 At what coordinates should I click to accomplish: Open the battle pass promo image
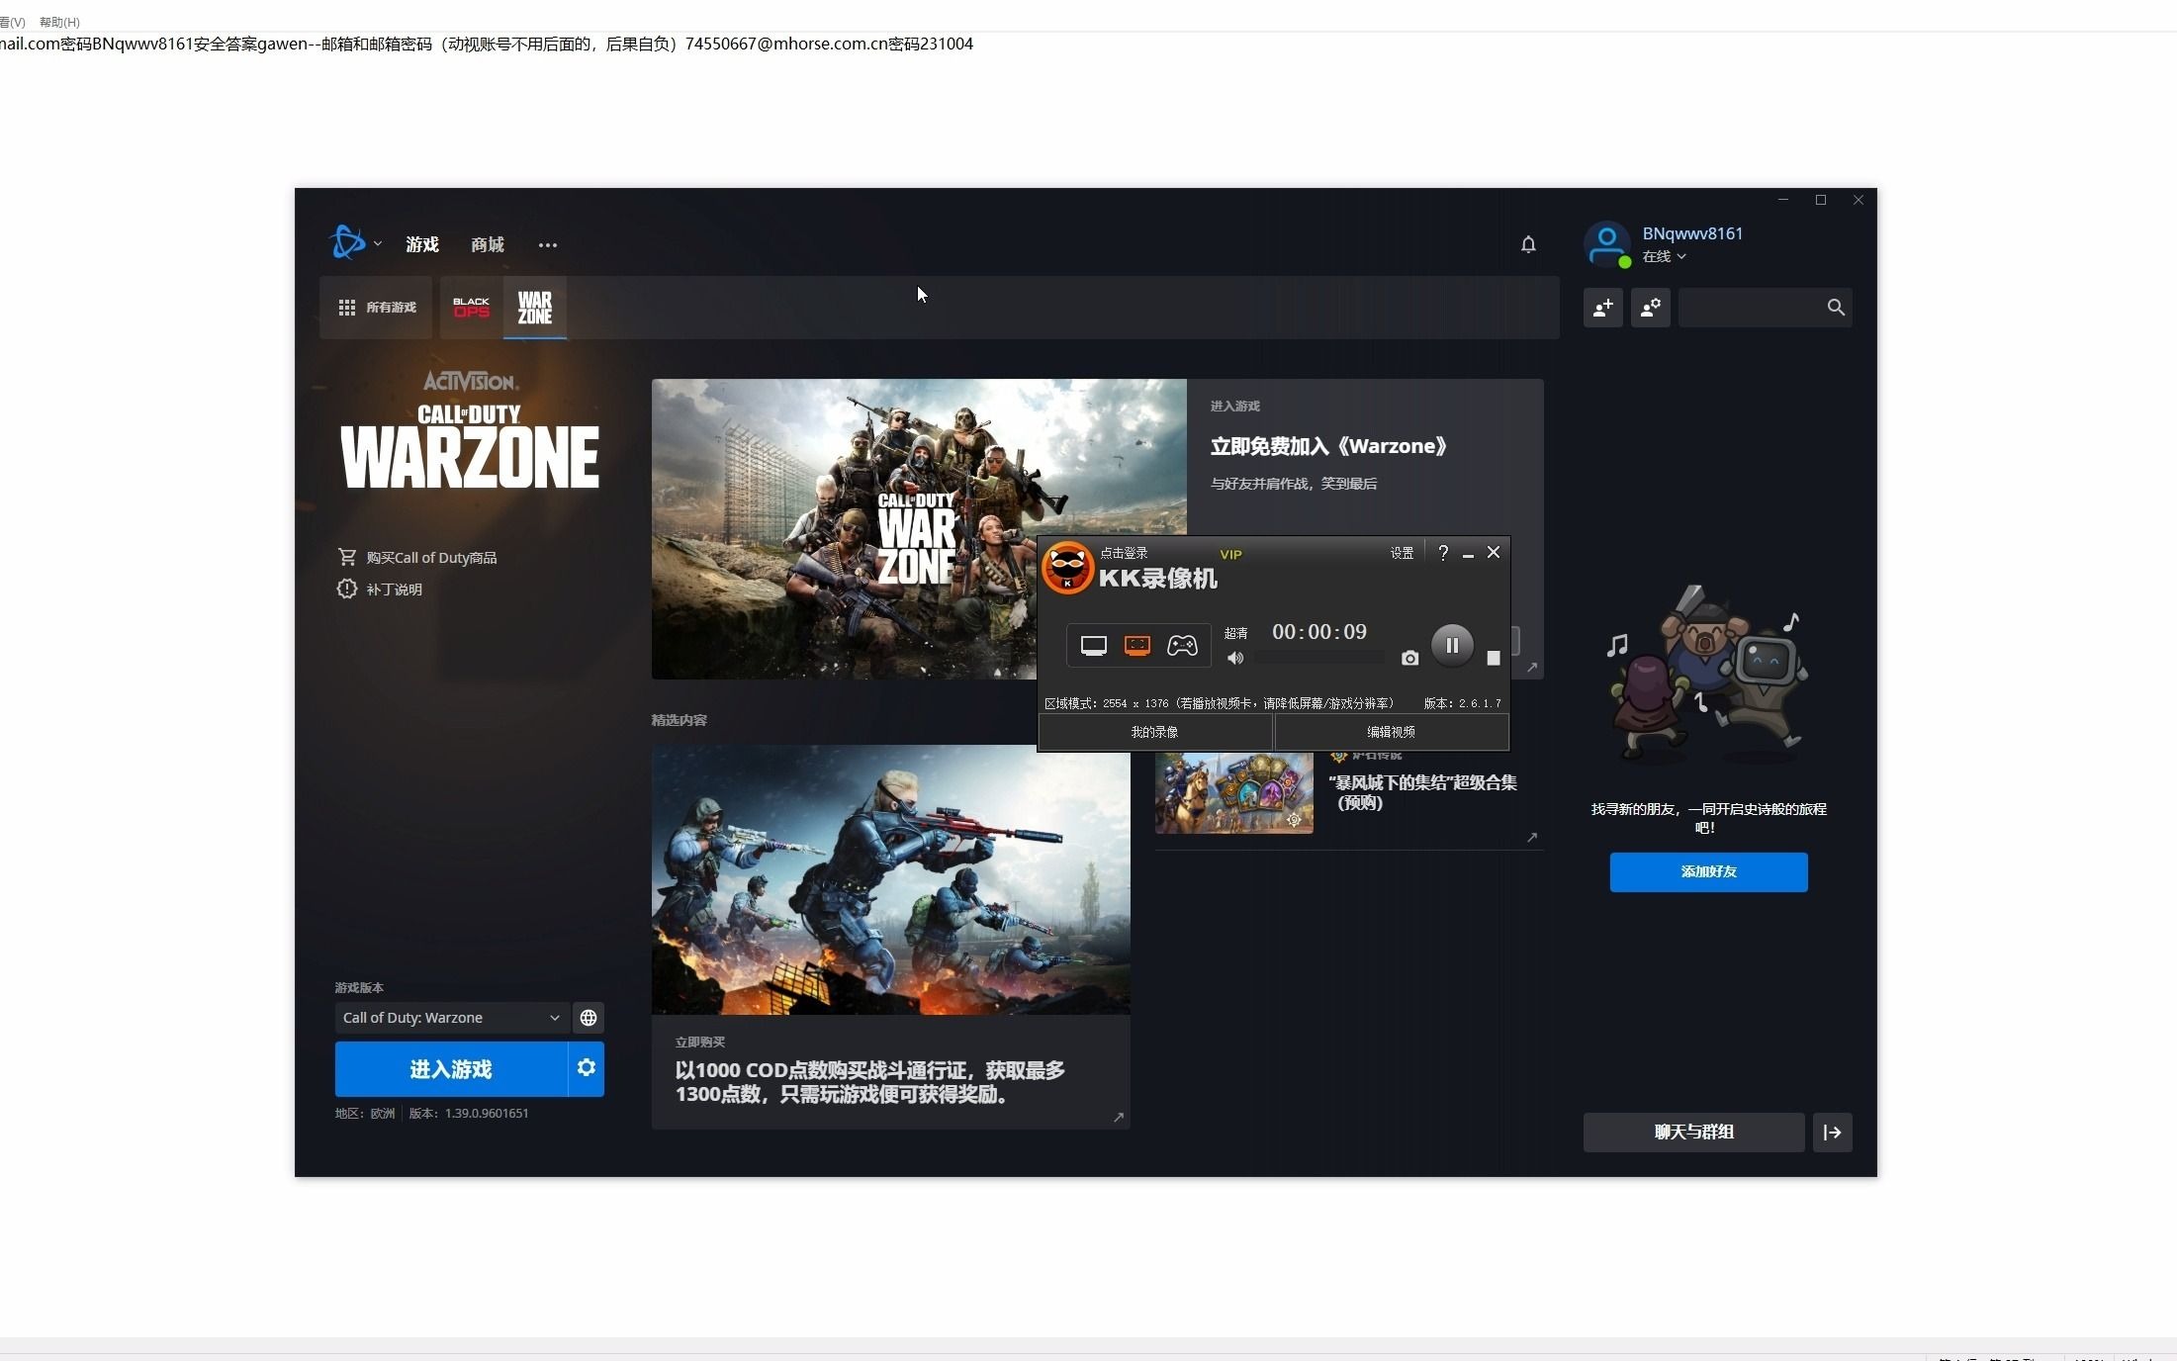[890, 879]
